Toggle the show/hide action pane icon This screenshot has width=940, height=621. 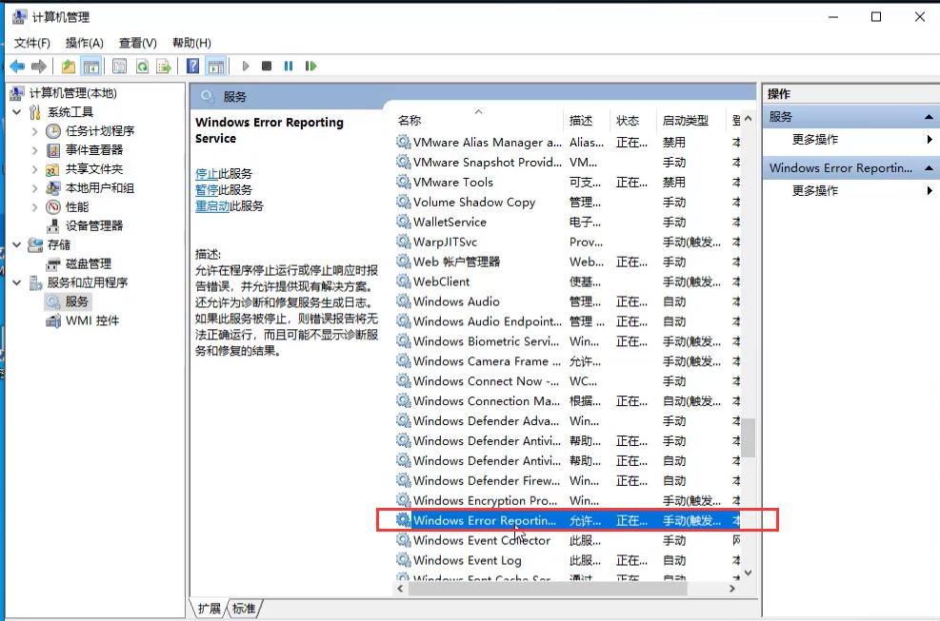(x=215, y=66)
